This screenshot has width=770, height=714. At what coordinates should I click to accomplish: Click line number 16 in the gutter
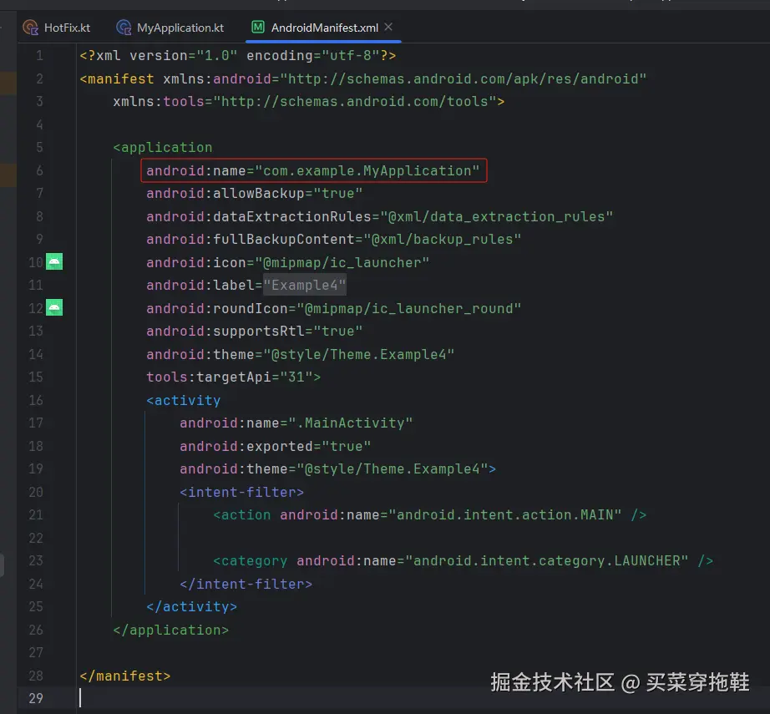[35, 400]
